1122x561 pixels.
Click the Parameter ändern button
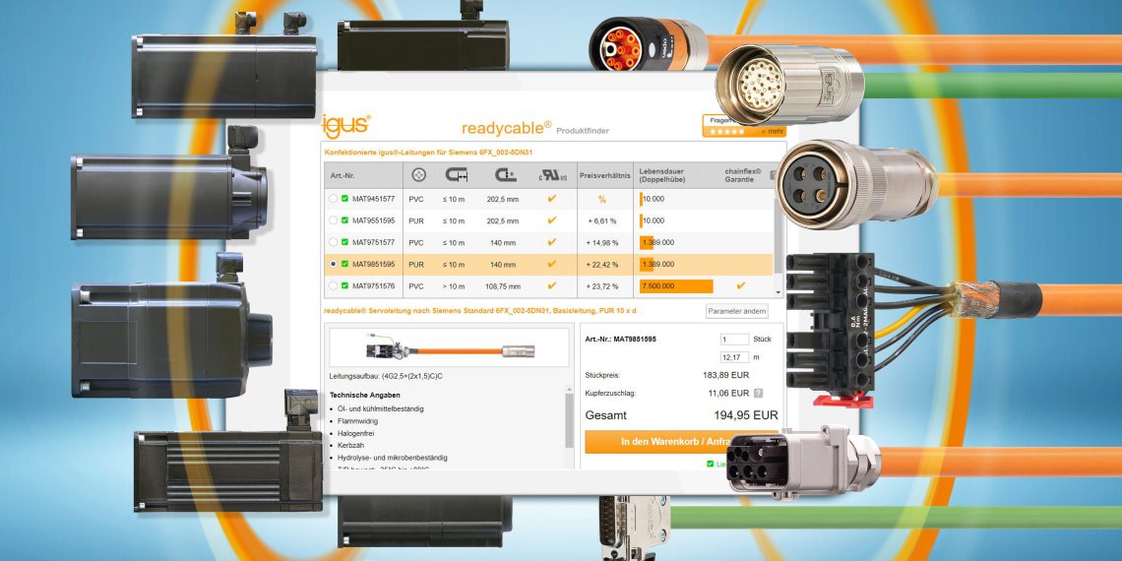736,311
